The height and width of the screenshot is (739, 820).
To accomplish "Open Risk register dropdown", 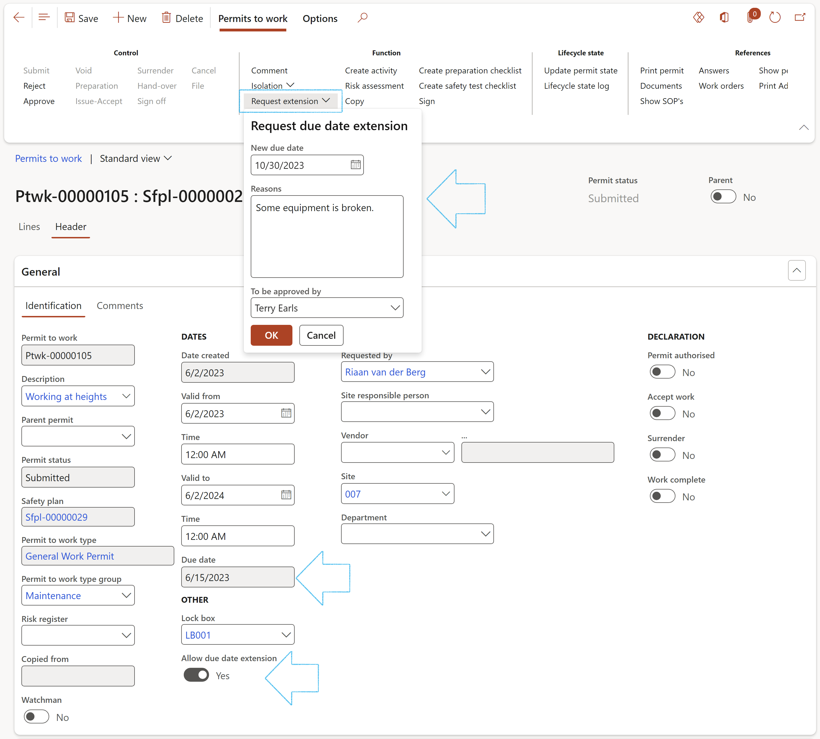I will [126, 636].
